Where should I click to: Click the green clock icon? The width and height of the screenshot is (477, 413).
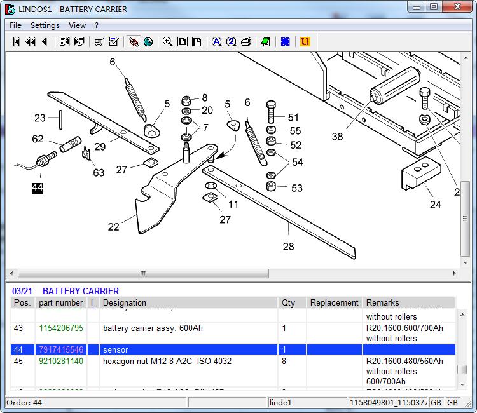(148, 42)
